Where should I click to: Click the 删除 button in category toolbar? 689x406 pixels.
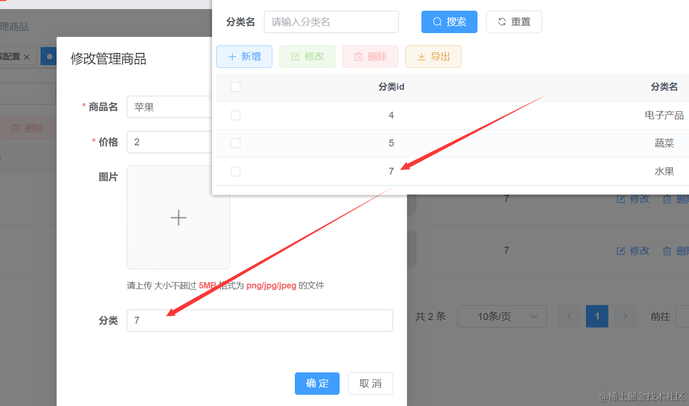tap(370, 57)
